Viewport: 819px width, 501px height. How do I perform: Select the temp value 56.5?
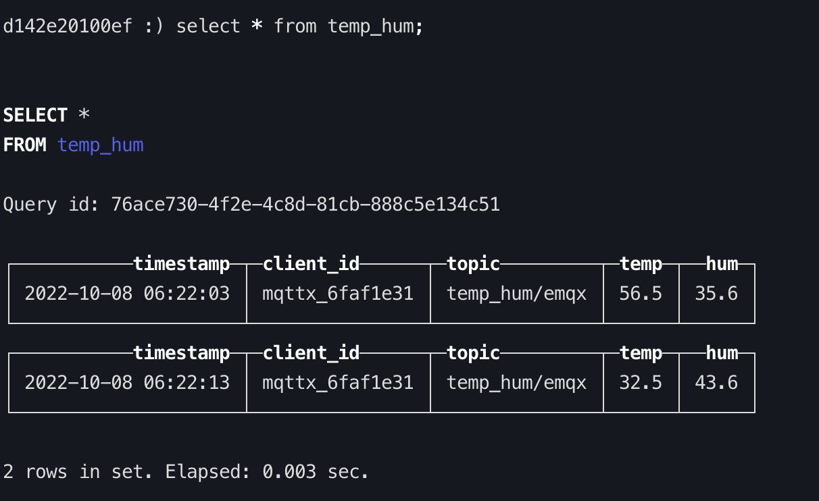[x=641, y=294]
